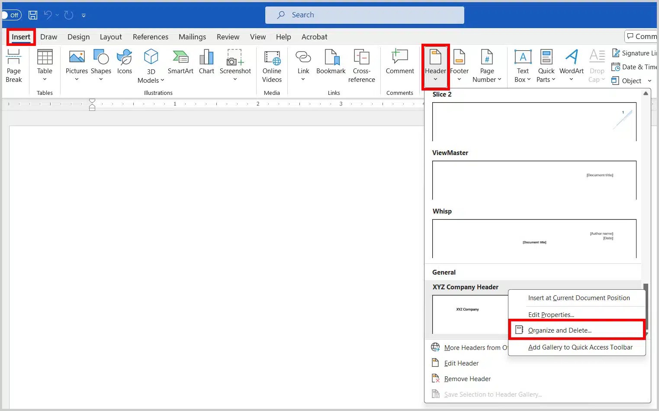Click the Comments button at top right

click(641, 36)
